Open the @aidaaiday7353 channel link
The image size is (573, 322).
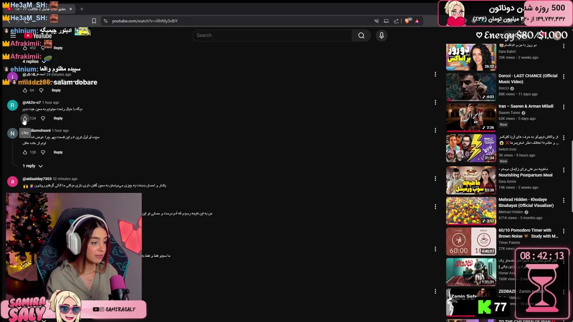tap(37, 179)
